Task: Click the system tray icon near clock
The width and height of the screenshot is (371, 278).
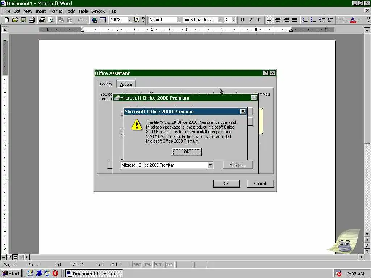Action: pyautogui.click(x=338, y=274)
